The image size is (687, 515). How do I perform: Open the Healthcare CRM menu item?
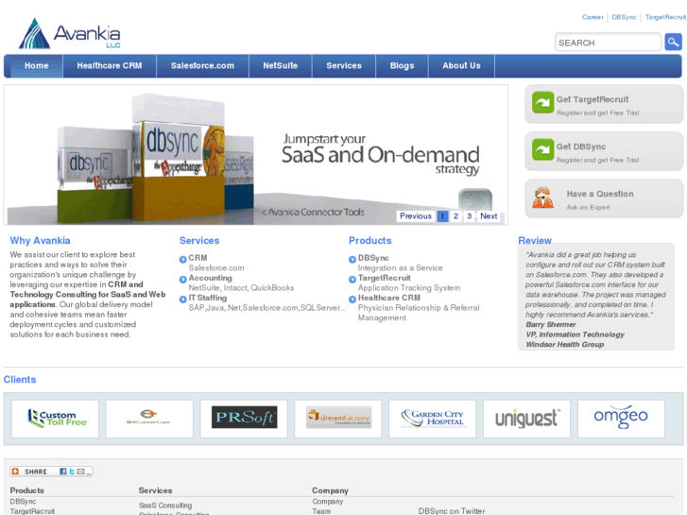(110, 66)
